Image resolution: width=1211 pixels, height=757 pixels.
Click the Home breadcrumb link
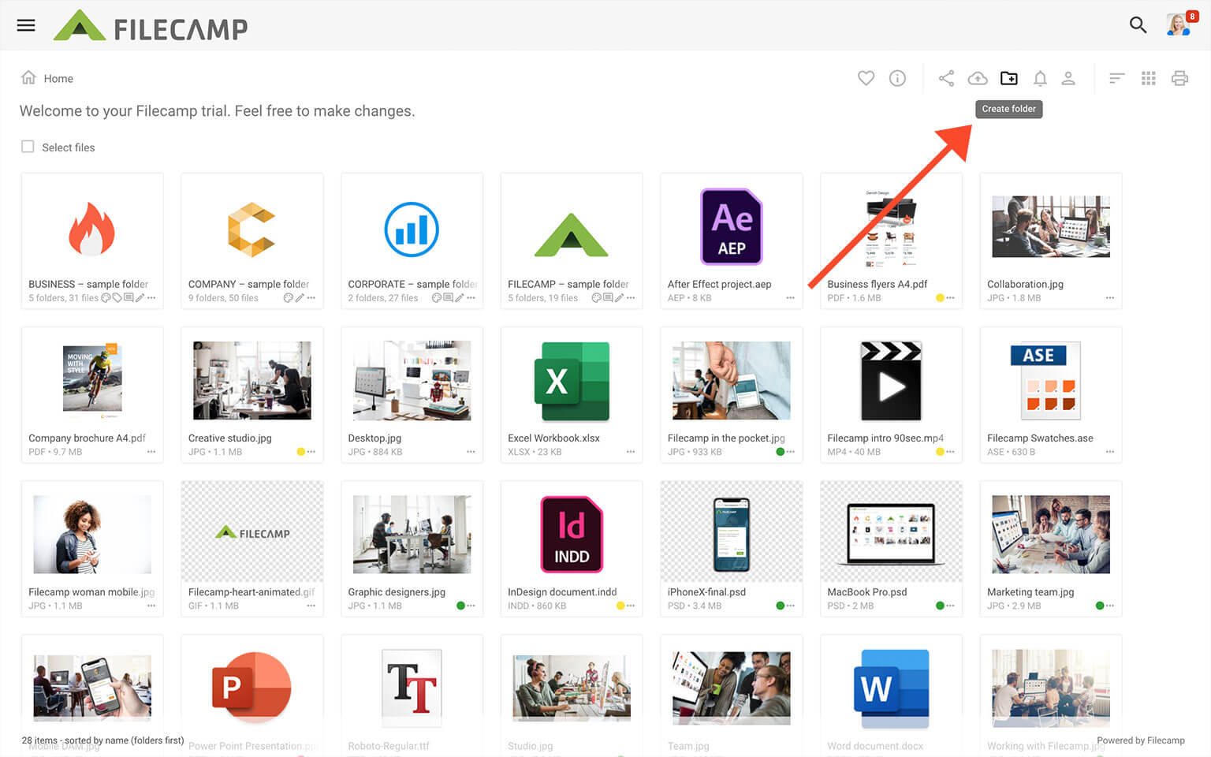coord(58,78)
